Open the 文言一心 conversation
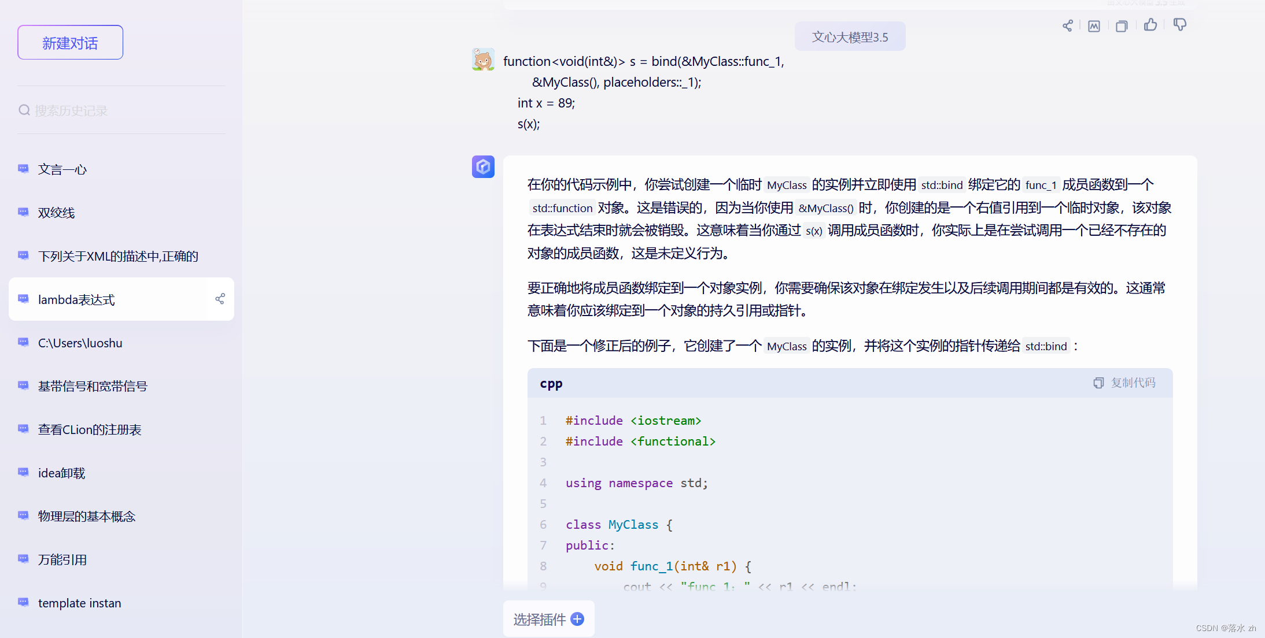The width and height of the screenshot is (1265, 638). click(x=62, y=169)
